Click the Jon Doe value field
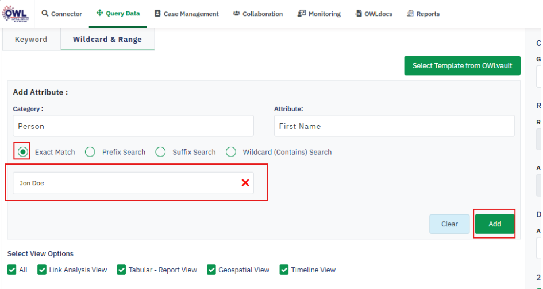Viewport: 543px width, 289px height. (133, 183)
